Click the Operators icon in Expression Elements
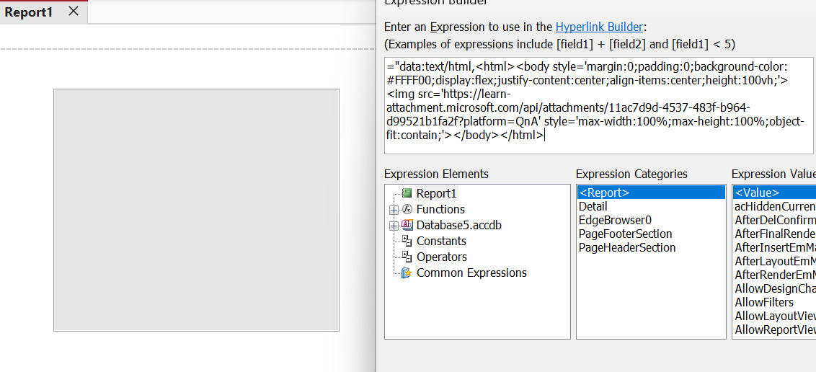This screenshot has height=372, width=816. tap(407, 257)
